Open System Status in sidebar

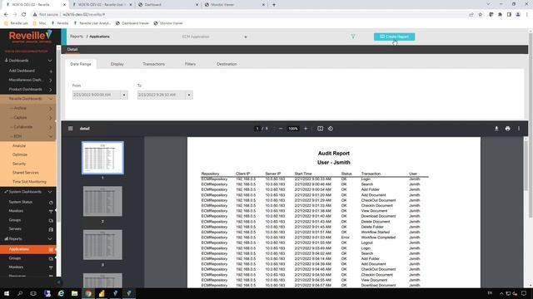[x=21, y=202]
